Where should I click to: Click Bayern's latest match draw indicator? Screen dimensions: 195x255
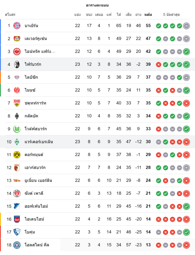click(186, 26)
